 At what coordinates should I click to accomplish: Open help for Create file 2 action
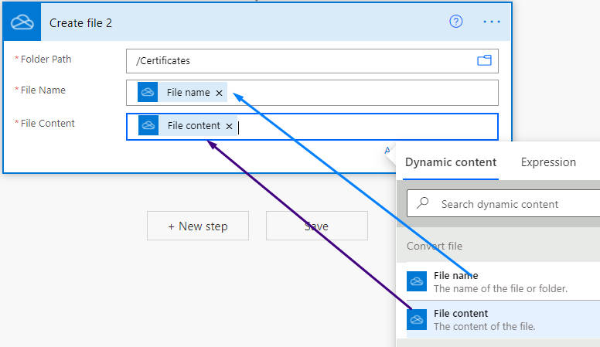pos(455,22)
